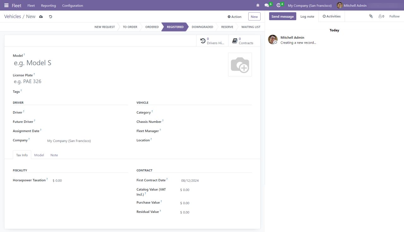The width and height of the screenshot is (404, 232).
Task: Open the debug bug icon
Action: (258, 5)
